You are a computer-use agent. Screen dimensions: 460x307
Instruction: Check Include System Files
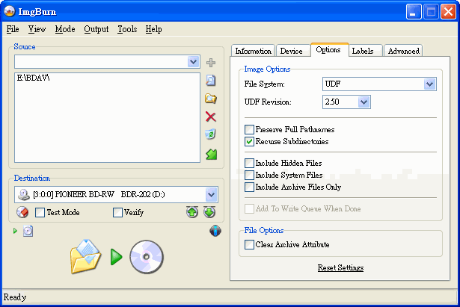pyautogui.click(x=249, y=176)
